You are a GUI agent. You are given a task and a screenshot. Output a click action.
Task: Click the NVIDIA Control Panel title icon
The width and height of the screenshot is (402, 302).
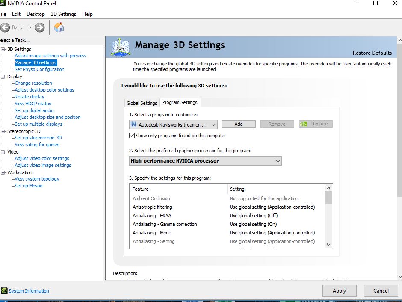(3, 3)
